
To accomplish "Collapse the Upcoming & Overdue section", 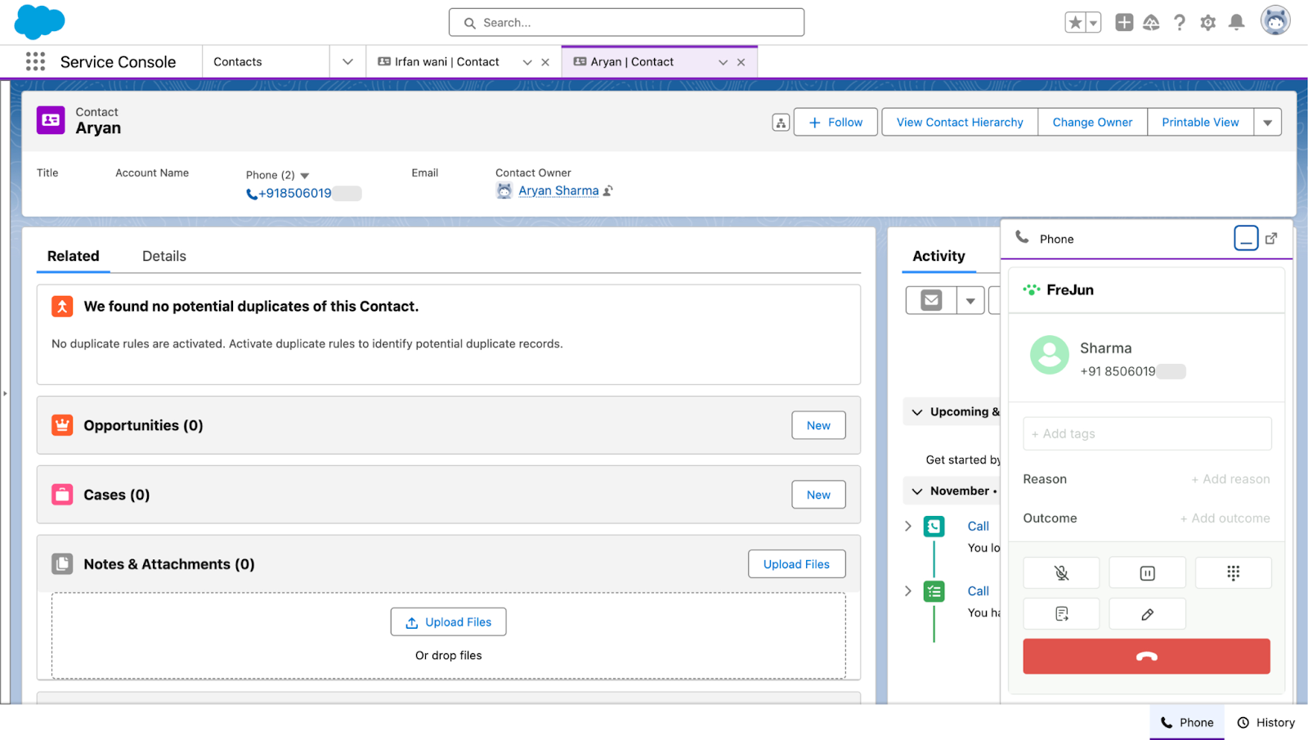I will tap(917, 412).
